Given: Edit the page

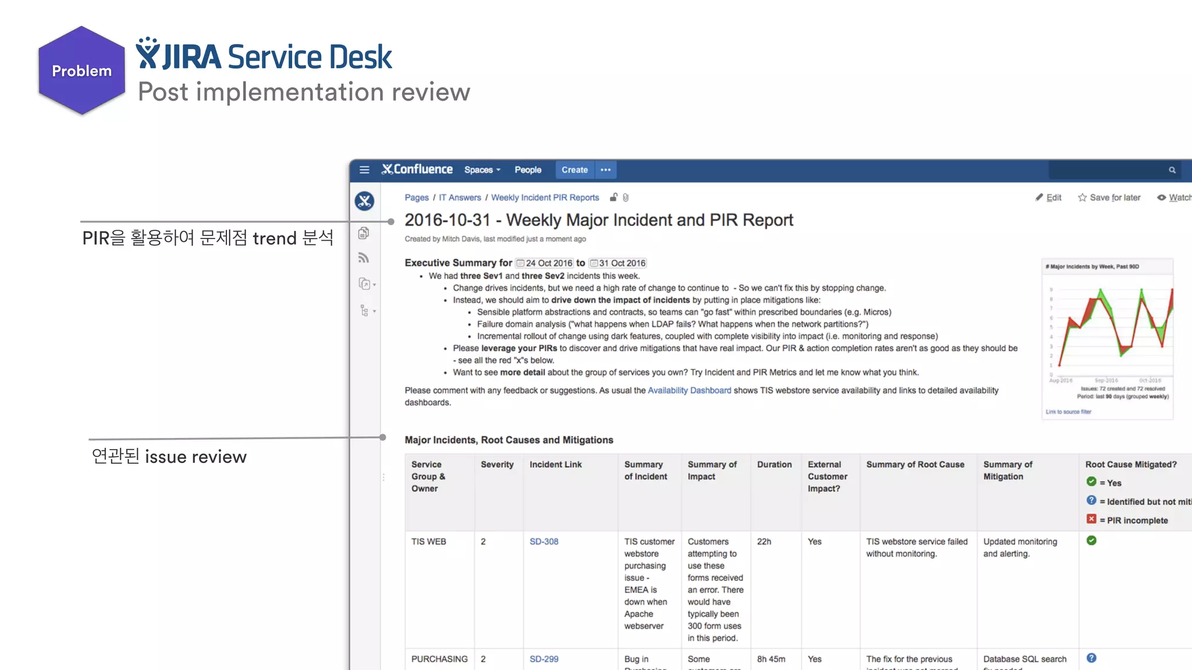Looking at the screenshot, I should click(x=1048, y=198).
